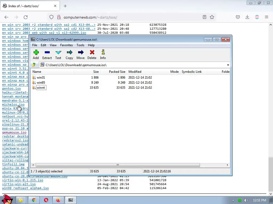Open the Tools menu in 7-Zip
Image resolution: width=273 pixels, height=204 pixels.
pyautogui.click(x=80, y=45)
